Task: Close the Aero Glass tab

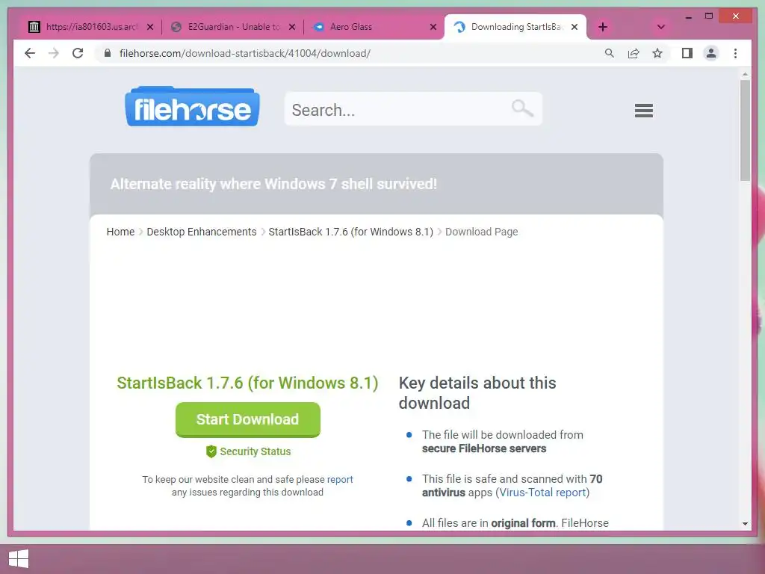Action: point(433,27)
